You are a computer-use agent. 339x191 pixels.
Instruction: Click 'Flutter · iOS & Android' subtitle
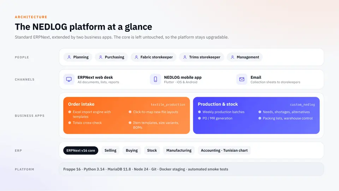181,82
